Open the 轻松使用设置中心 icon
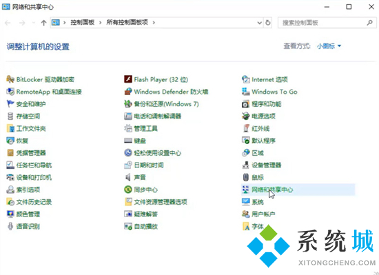This screenshot has width=379, height=275. pos(128,153)
